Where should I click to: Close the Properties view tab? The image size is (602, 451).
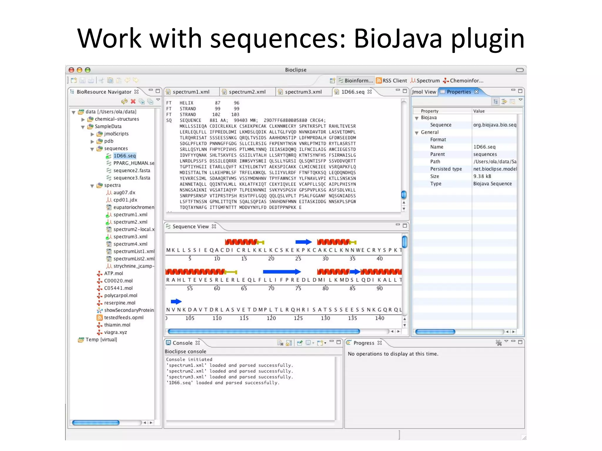coord(476,92)
